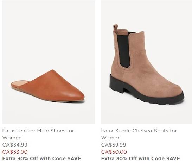Open Faux-Leather Mule Shoes for Women link
This screenshot has height=168, width=192.
click(38, 134)
